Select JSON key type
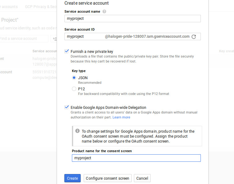234x184 pixels. (x=74, y=78)
